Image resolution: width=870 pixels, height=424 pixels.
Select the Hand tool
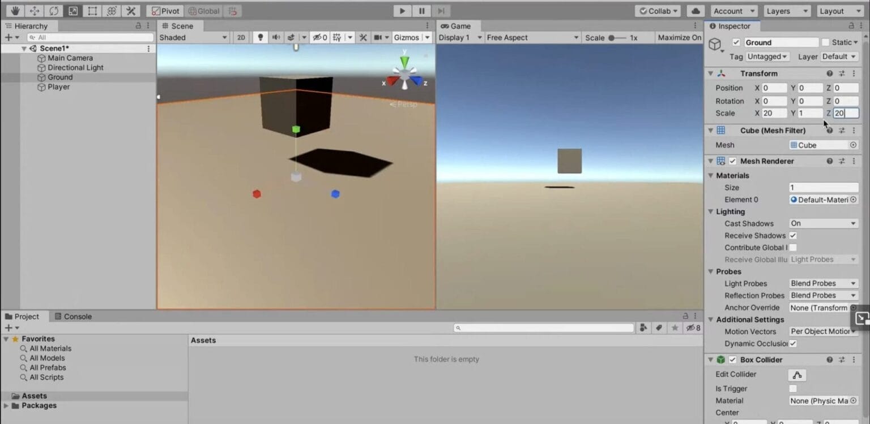pyautogui.click(x=14, y=11)
